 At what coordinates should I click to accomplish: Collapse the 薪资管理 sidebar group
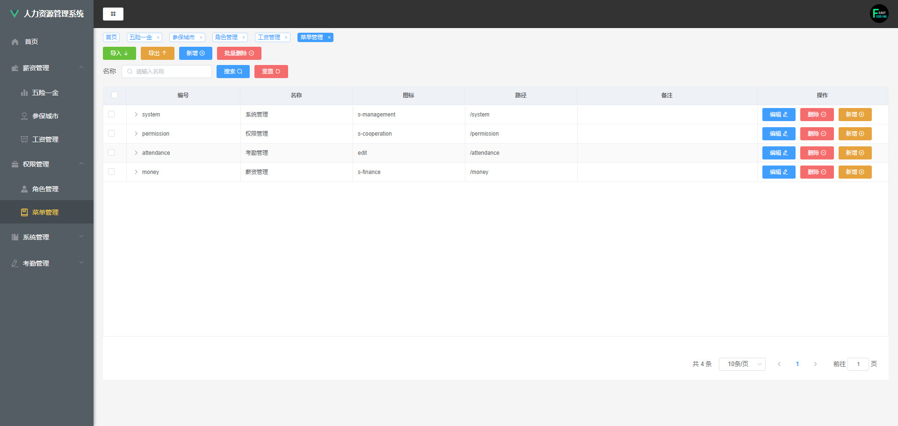pyautogui.click(x=47, y=68)
